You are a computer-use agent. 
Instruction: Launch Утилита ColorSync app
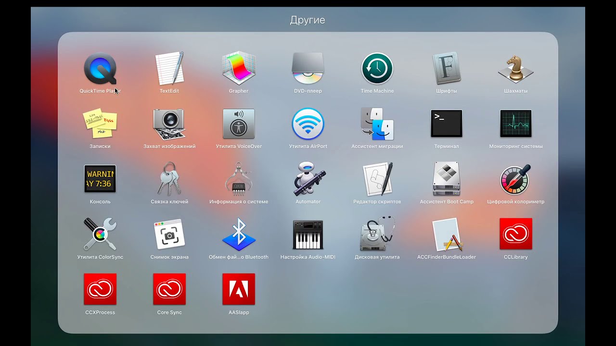(x=100, y=234)
